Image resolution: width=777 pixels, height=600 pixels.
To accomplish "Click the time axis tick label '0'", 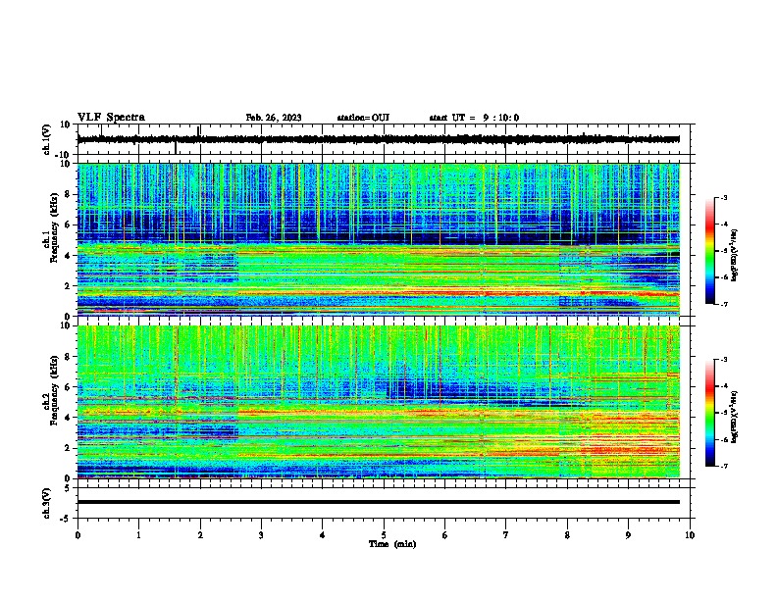I will click(78, 535).
